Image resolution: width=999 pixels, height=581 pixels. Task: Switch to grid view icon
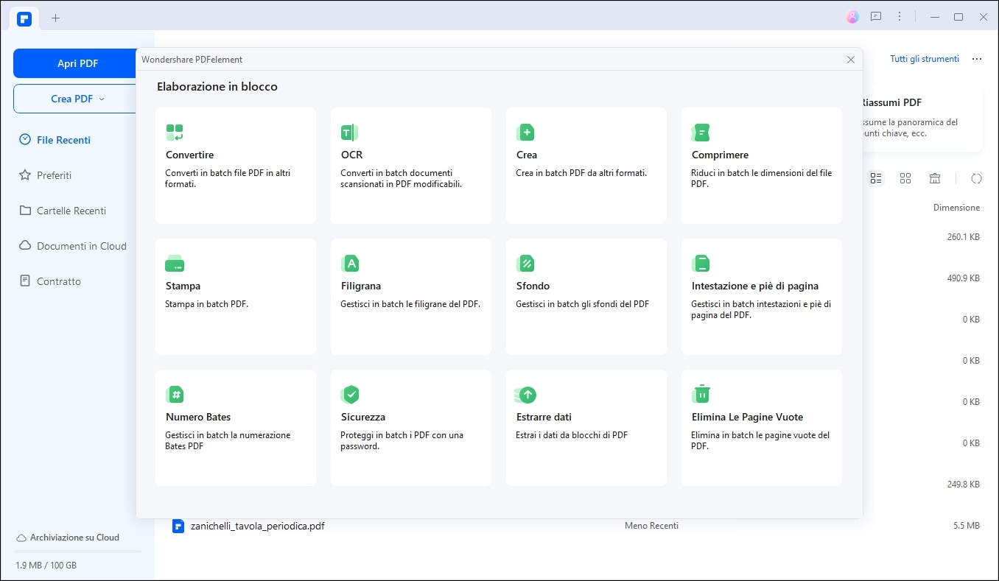pyautogui.click(x=905, y=178)
